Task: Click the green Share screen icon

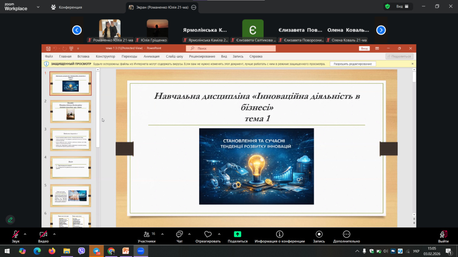Action: 237,235
